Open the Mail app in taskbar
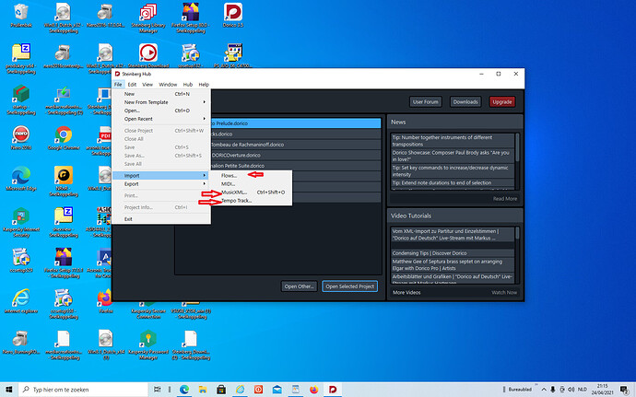 (277, 390)
